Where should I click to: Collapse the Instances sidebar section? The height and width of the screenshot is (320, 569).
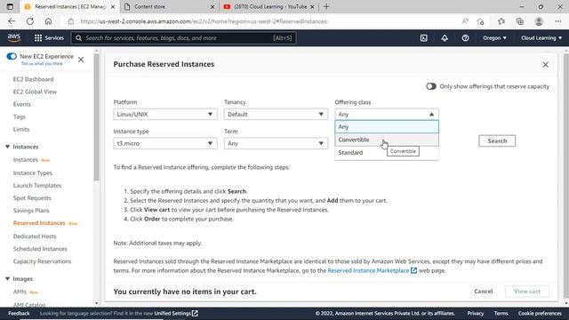[7, 147]
